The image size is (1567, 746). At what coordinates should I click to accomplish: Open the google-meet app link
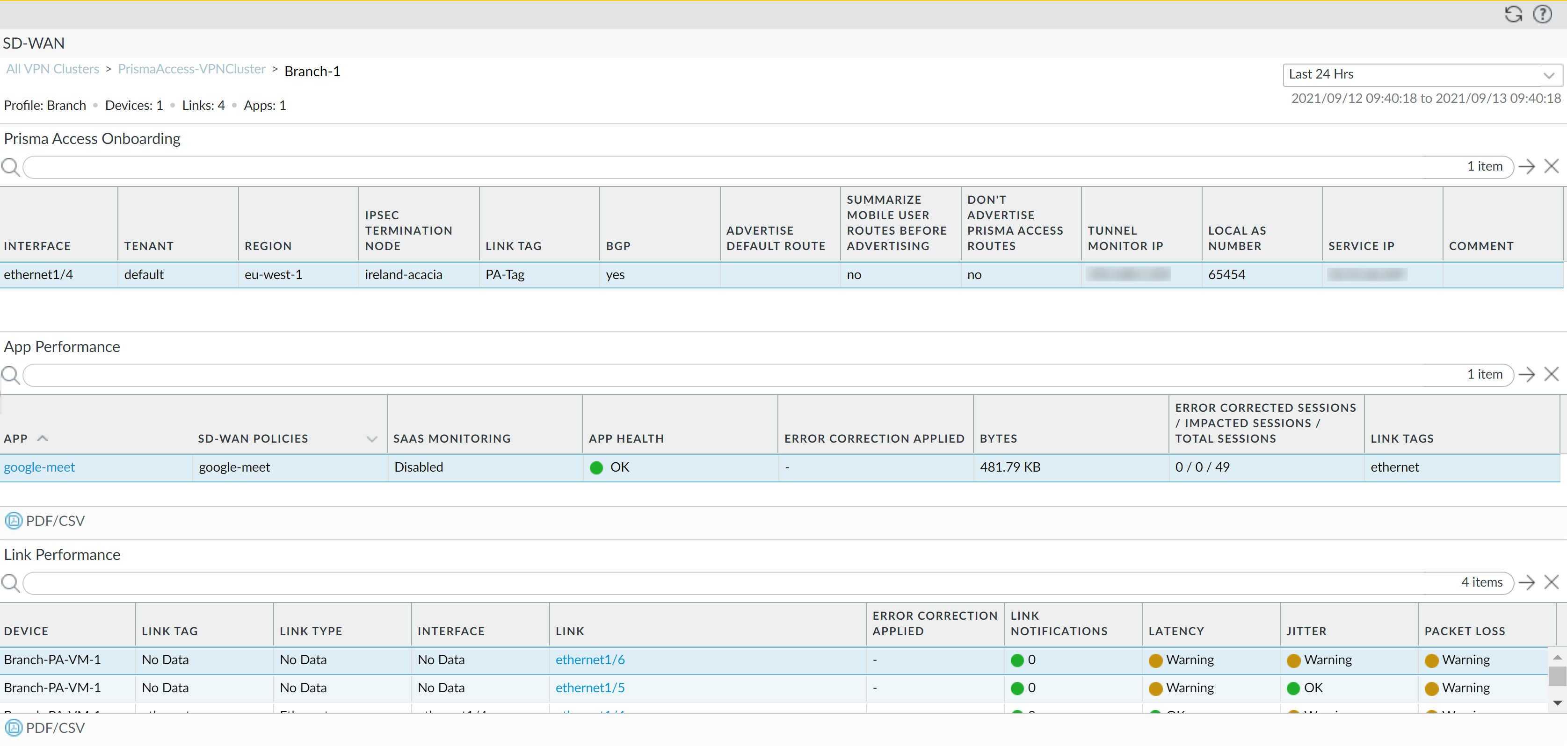40,467
